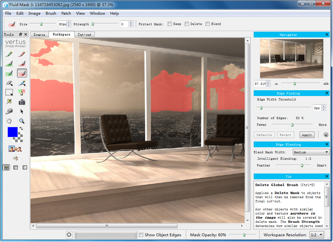Open the Blend Mask Width dropdown
The height and width of the screenshot is (242, 333).
tap(311, 152)
